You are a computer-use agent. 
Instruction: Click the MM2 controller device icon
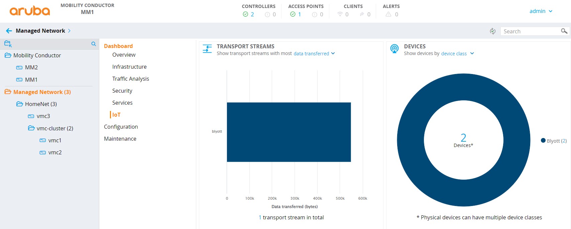(x=19, y=67)
